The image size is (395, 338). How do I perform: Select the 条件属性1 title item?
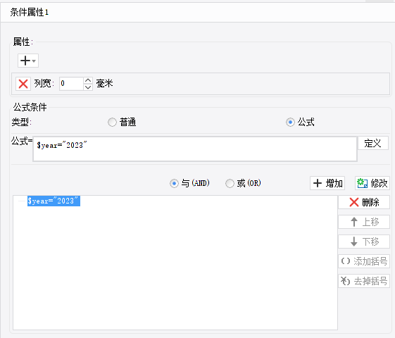(x=30, y=12)
